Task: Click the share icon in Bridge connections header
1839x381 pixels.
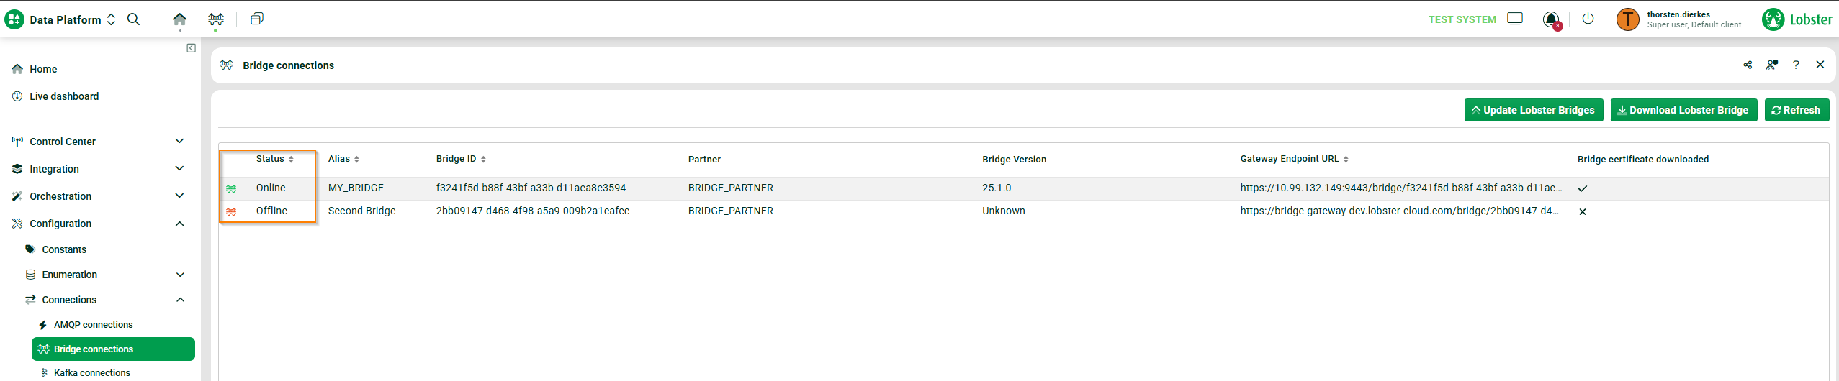Action: 1748,65
